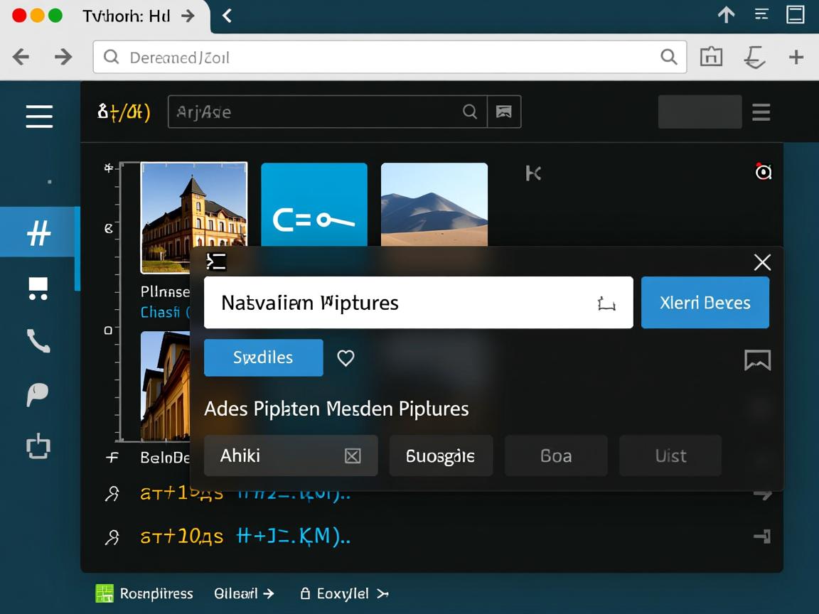
Task: Select the Buosgdie tab in dialog
Action: (440, 456)
